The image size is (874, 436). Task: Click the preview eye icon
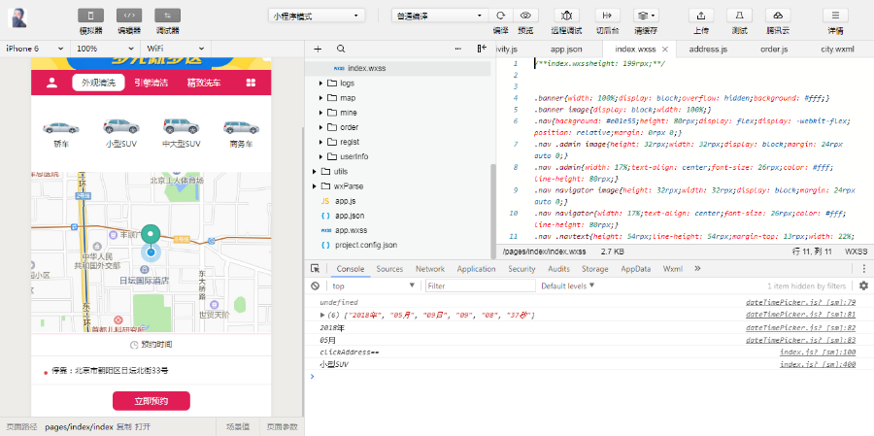(x=525, y=16)
